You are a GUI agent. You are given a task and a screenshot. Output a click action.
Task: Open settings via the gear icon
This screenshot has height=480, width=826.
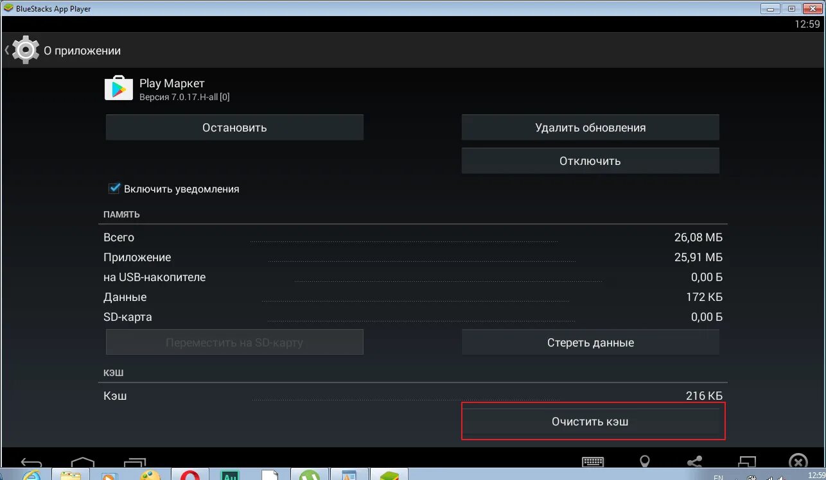(25, 50)
